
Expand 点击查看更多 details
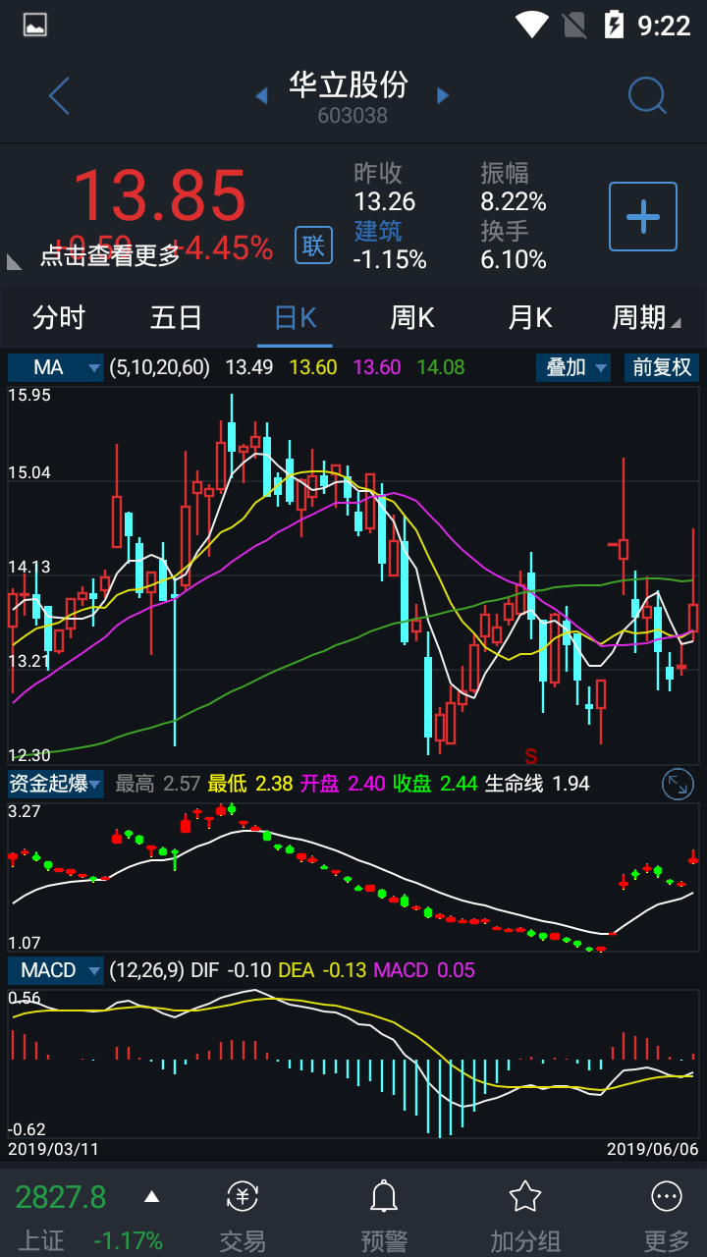tap(110, 255)
